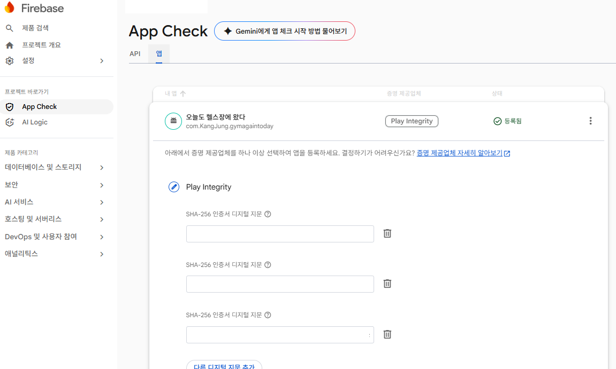Click the 증명 제공업체 column header
Screen dimensions: 616x369
404,93
